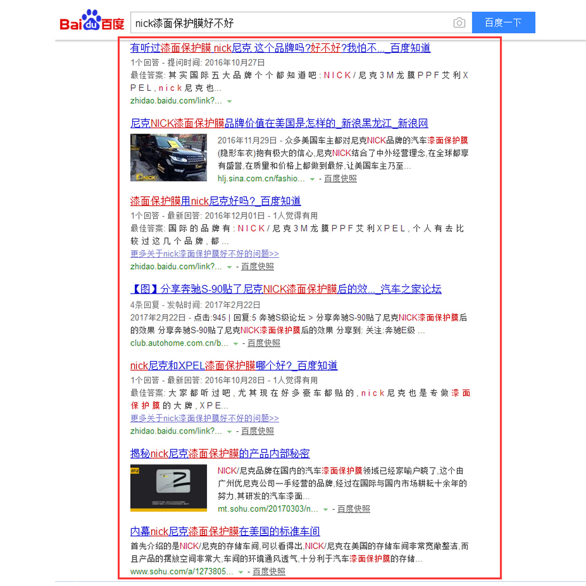Image resolution: width=586 pixels, height=586 pixels.
Task: Expand dropdown arrow next to mt.sohu.com URL
Action: (325, 509)
